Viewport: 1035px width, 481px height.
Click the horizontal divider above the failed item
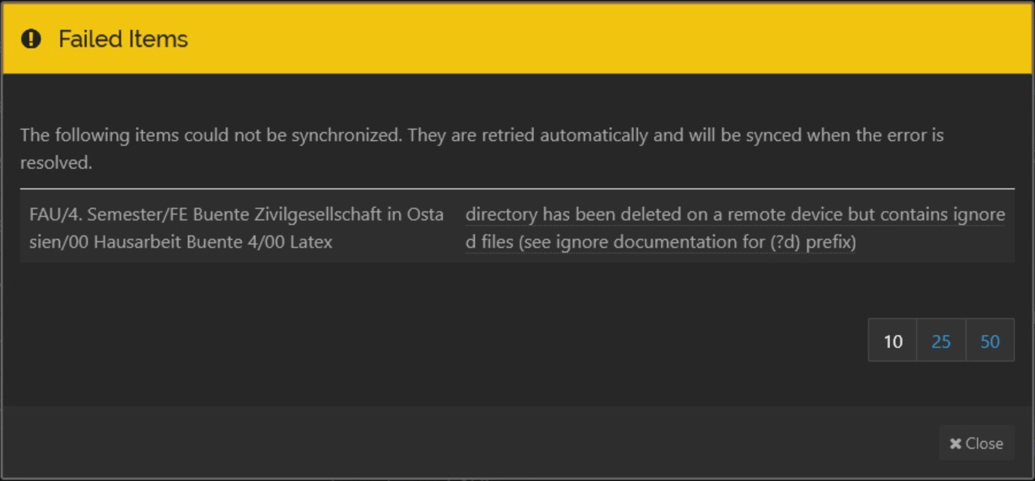click(x=517, y=188)
